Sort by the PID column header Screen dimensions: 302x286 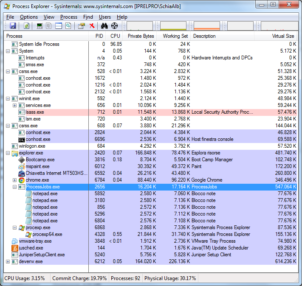(97, 36)
